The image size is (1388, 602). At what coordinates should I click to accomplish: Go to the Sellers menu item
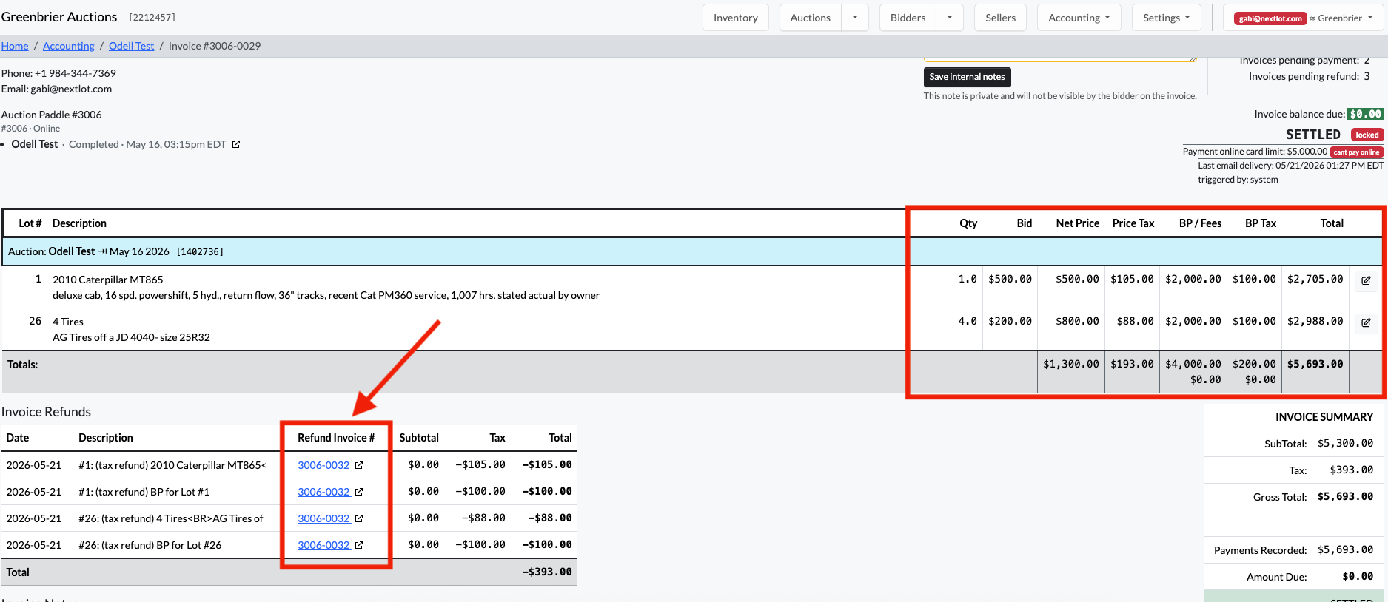coord(1000,18)
